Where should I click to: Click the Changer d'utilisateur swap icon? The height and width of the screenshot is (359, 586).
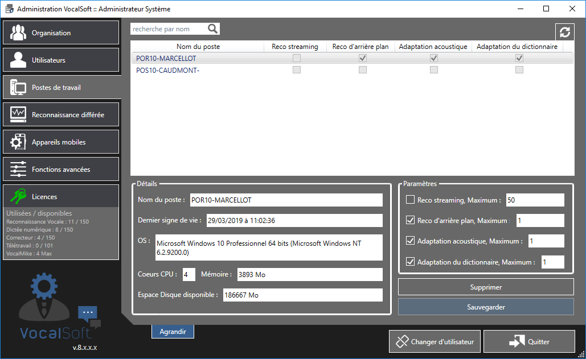[402, 341]
